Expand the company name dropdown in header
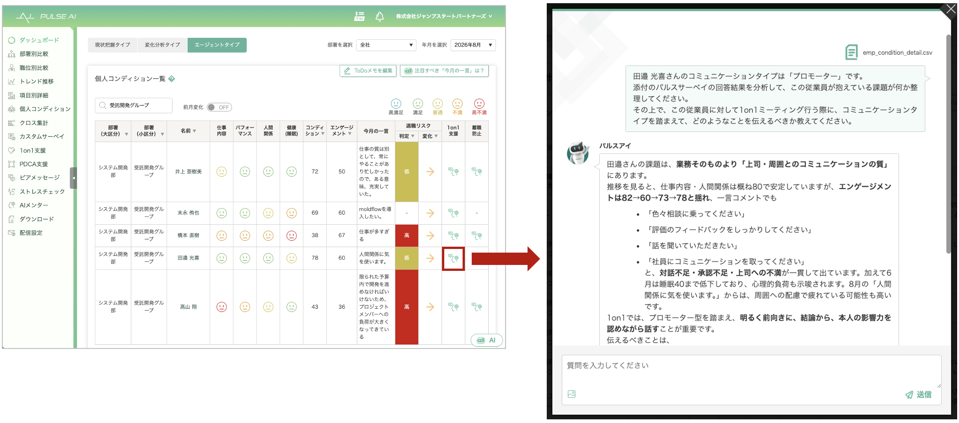The image size is (959, 423). point(444,16)
